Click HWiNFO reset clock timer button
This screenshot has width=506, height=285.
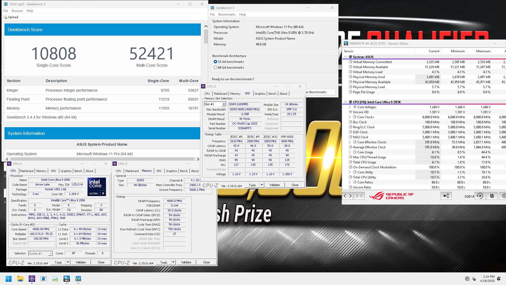(480, 196)
